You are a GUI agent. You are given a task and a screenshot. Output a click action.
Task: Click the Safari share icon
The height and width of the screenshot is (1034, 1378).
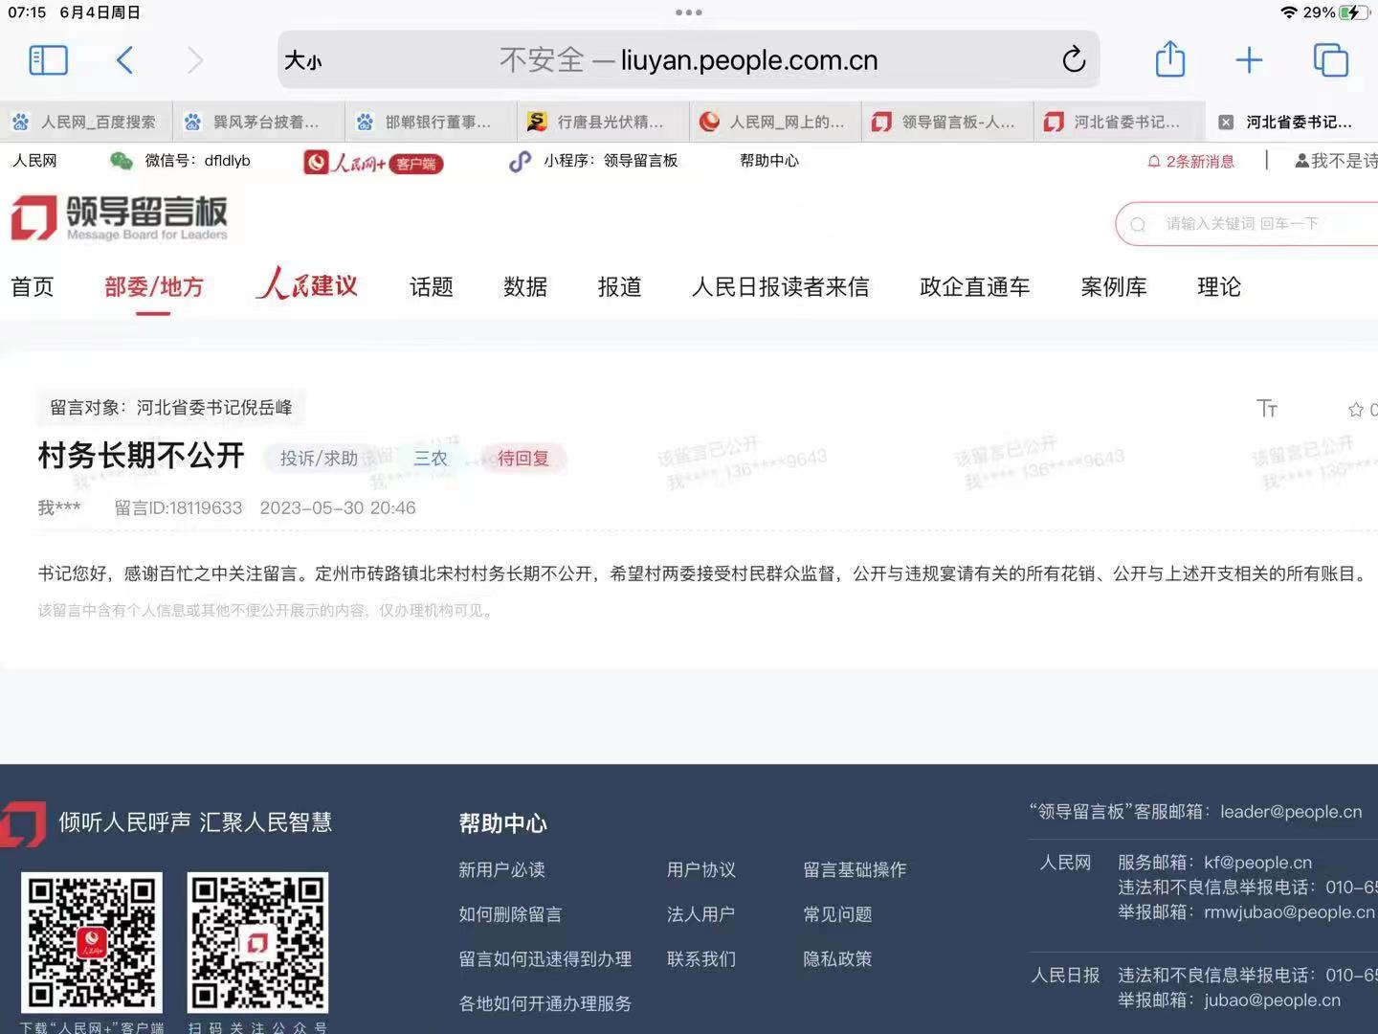pyautogui.click(x=1169, y=59)
